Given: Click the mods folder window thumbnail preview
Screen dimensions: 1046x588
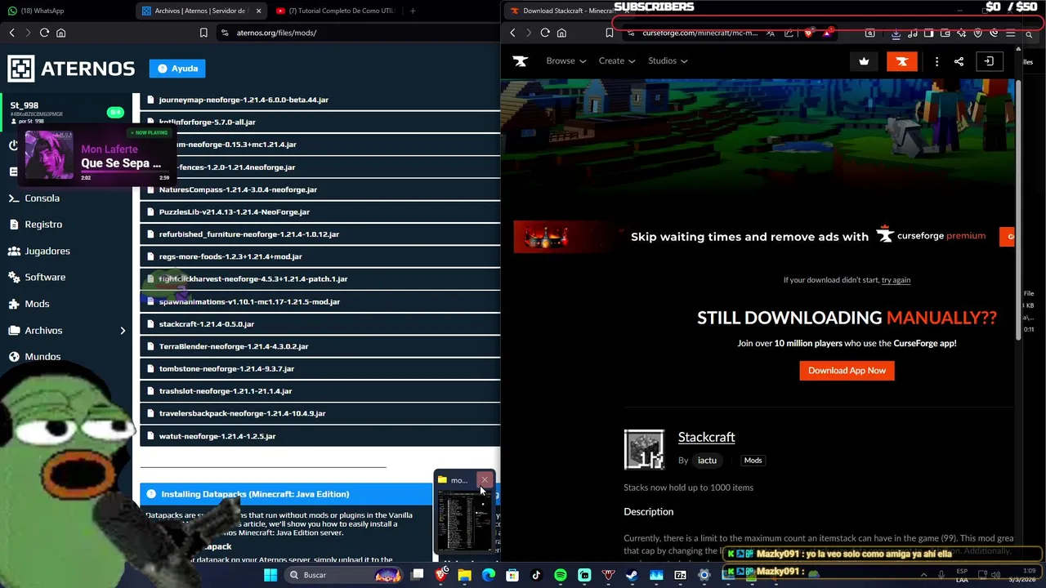Looking at the screenshot, I should click(464, 521).
